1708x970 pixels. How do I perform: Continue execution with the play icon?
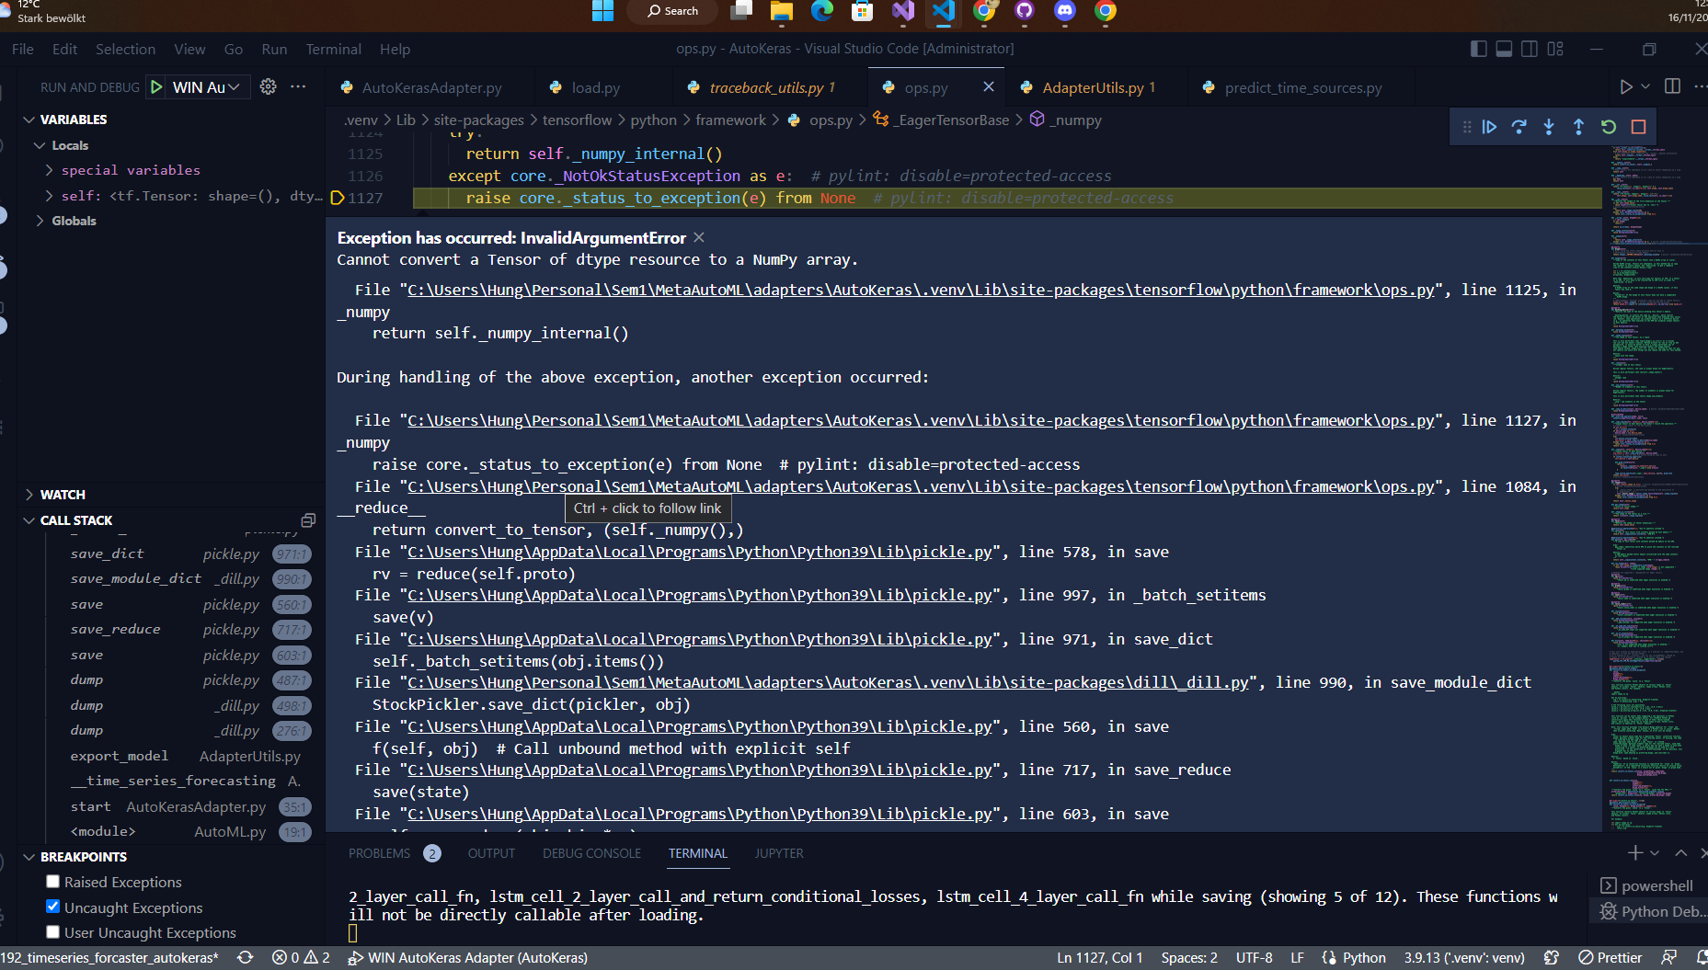tap(1489, 126)
